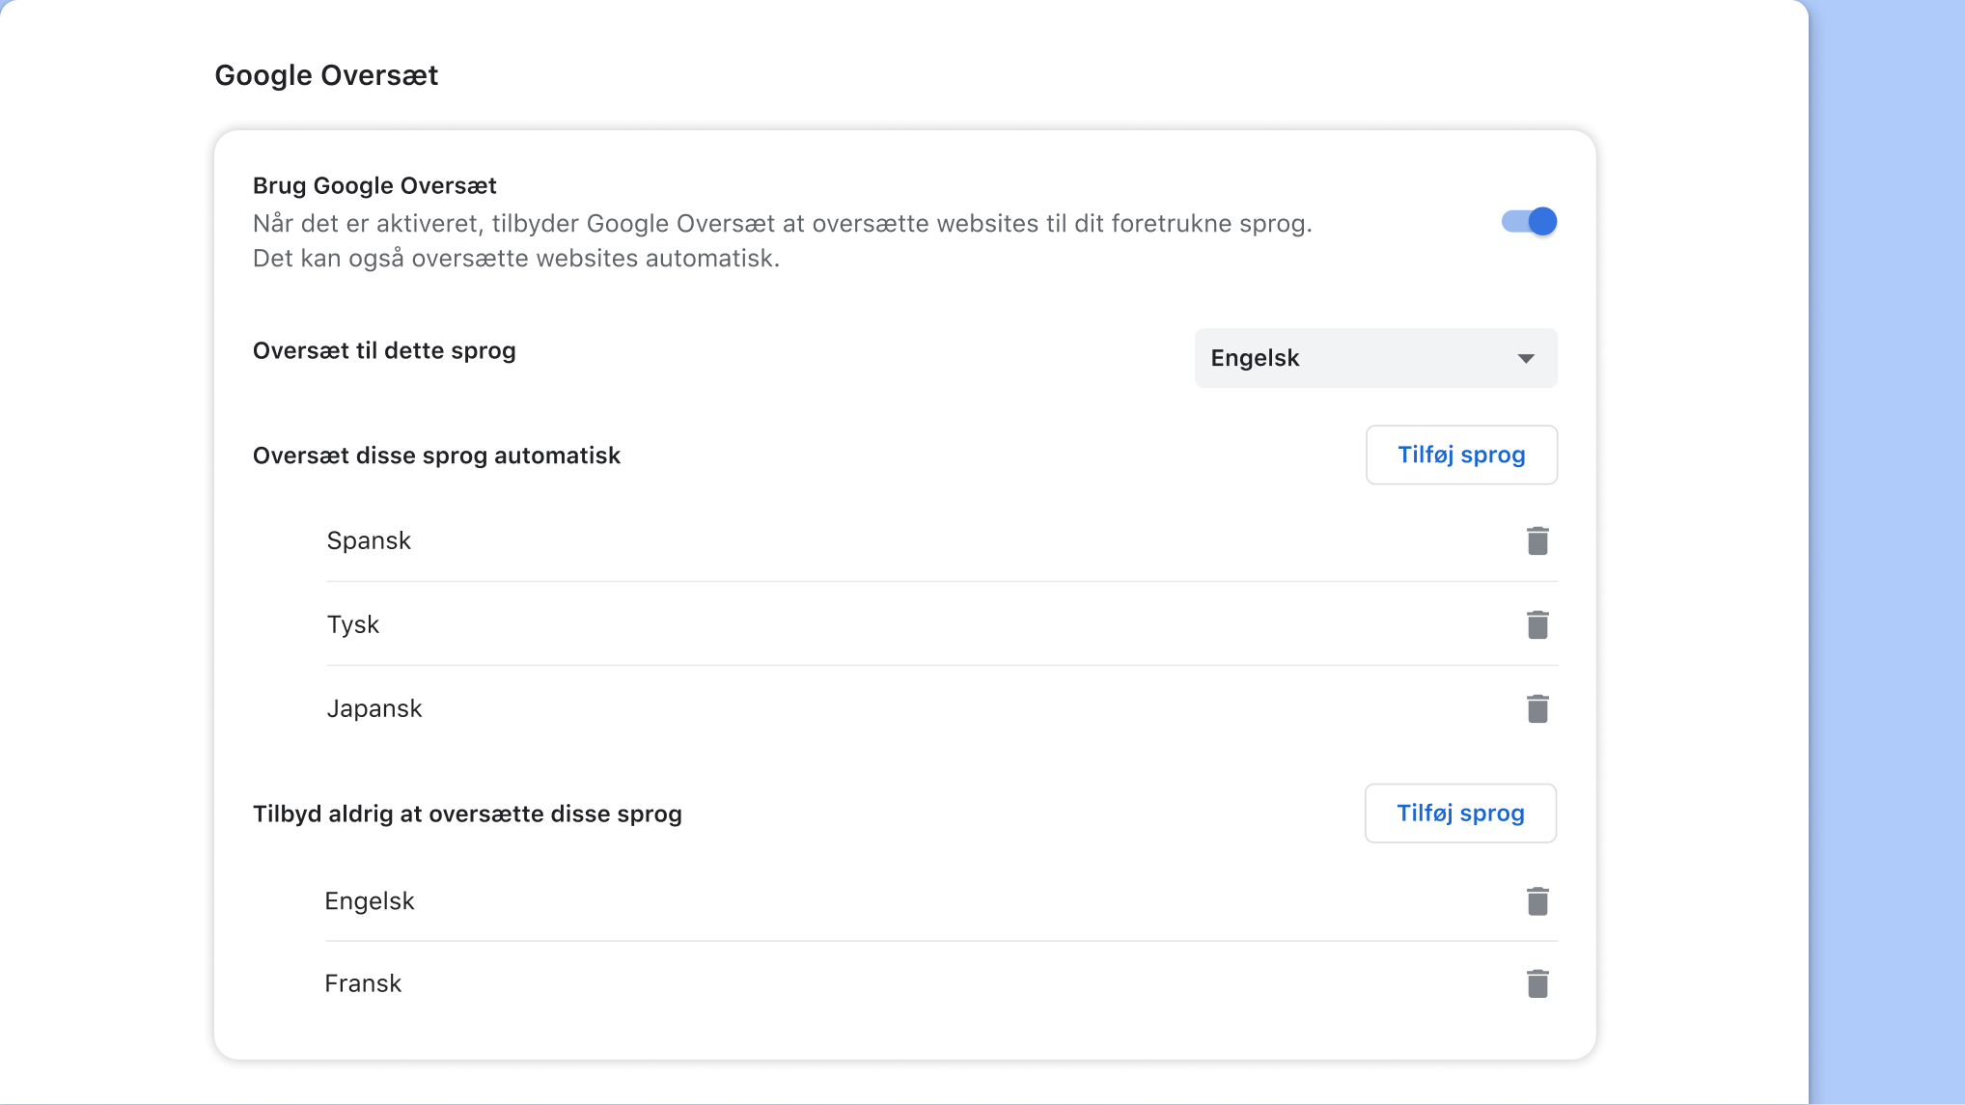Select the Tysk row in the list

(353, 623)
